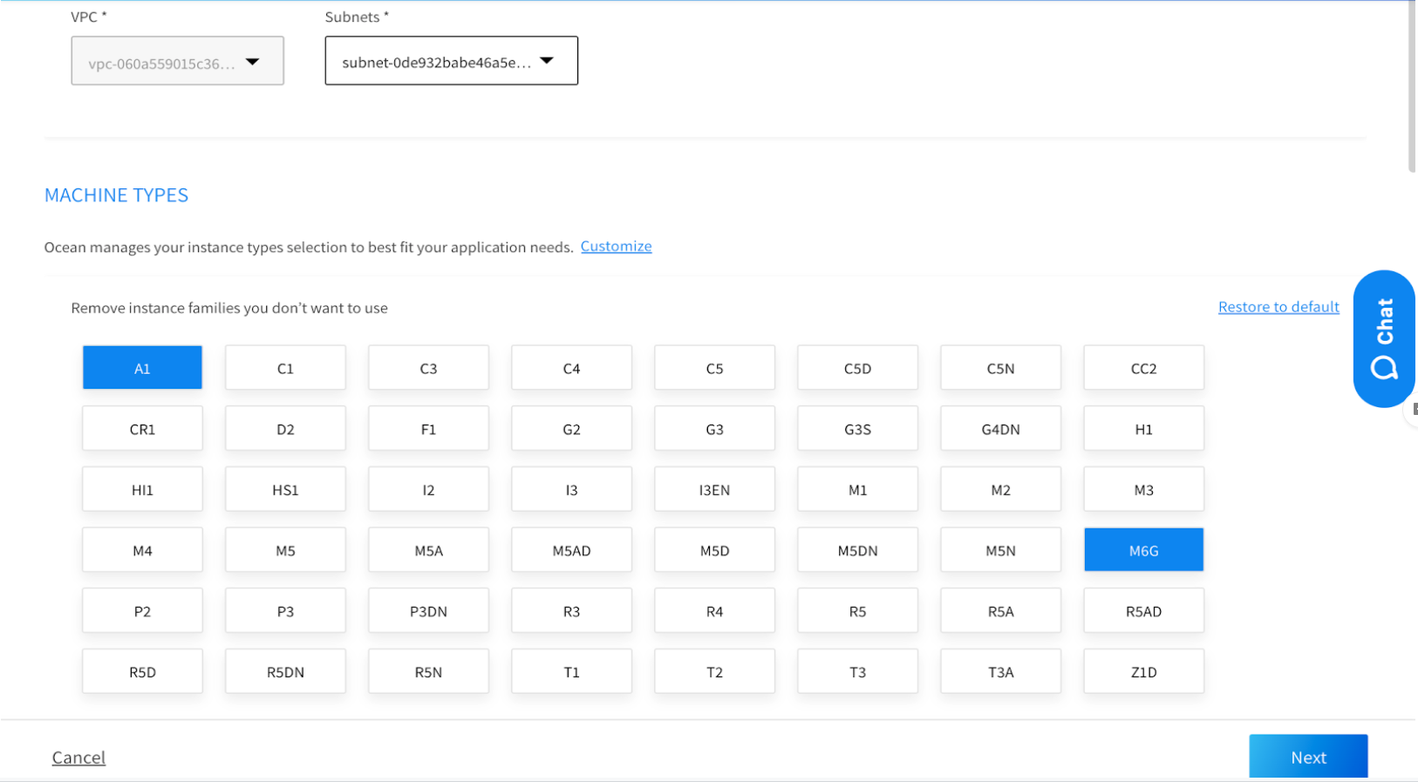The image size is (1418, 782).
Task: Select the M5AD instance family tile
Action: [x=571, y=550]
